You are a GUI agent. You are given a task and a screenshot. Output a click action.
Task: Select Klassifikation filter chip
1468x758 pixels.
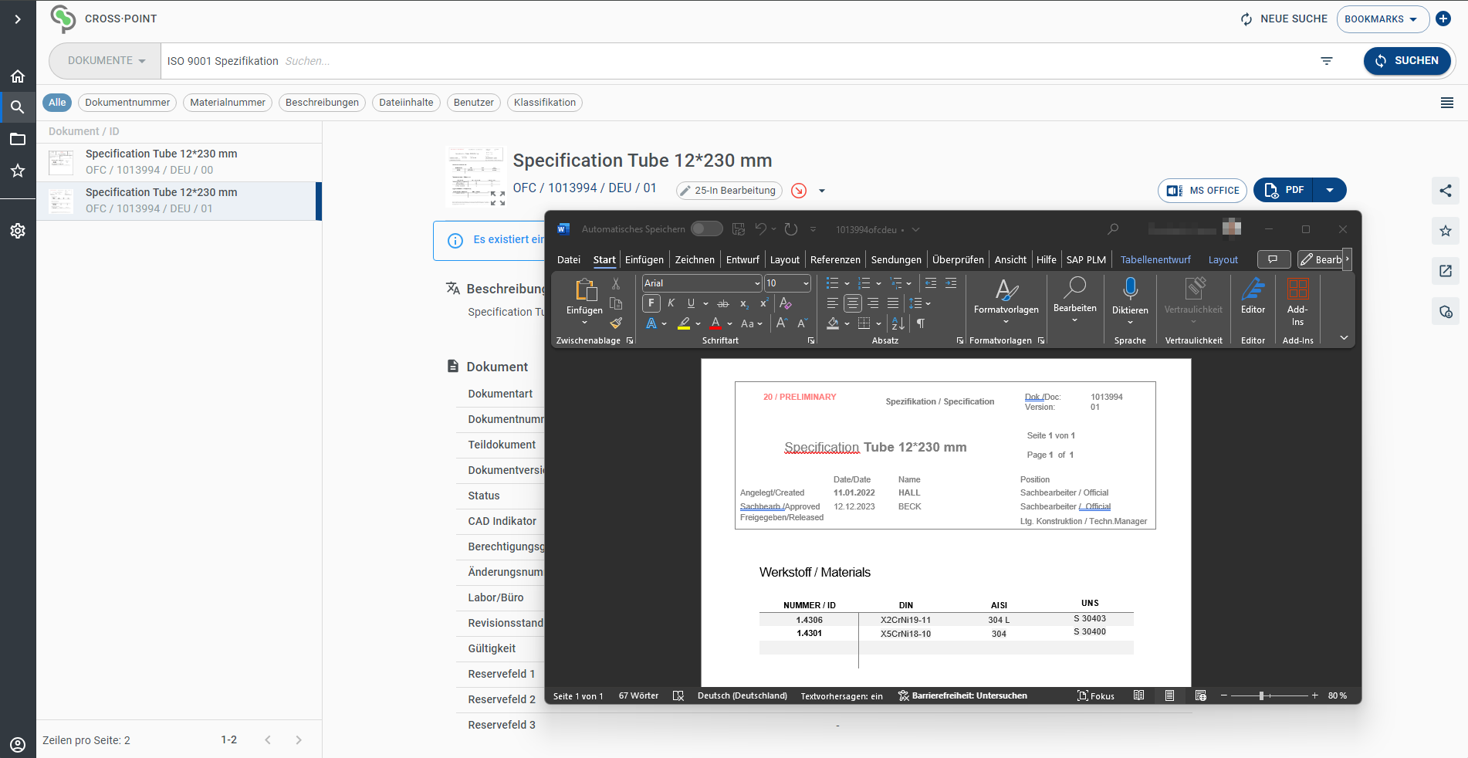(545, 103)
